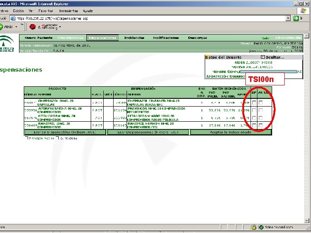311x233 pixels.
Task: Open the Ver menu
Action: (x=31, y=11)
